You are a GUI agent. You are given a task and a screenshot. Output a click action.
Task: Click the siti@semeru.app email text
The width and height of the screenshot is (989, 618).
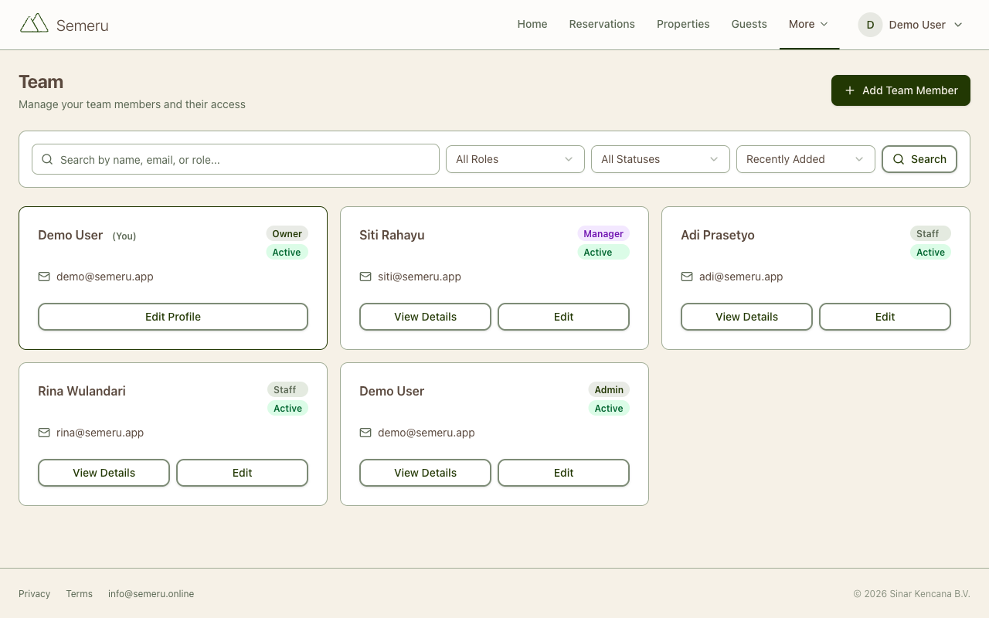click(420, 277)
